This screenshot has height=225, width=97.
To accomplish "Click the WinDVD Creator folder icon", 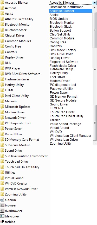I will tap(2, 183).
